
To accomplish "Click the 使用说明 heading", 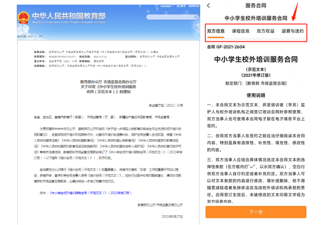I will [256, 95].
